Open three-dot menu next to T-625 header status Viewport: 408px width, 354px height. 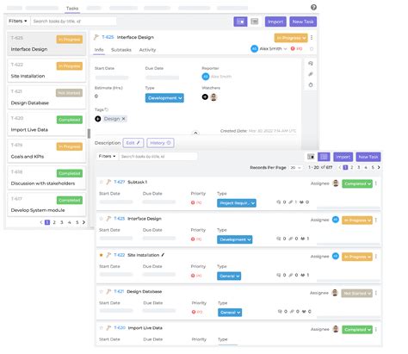point(312,38)
